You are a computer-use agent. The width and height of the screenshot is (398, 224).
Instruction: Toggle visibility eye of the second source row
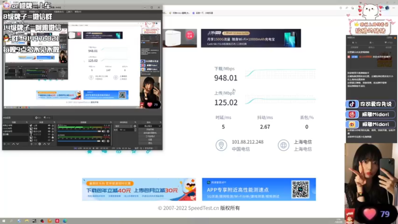click(x=49, y=128)
